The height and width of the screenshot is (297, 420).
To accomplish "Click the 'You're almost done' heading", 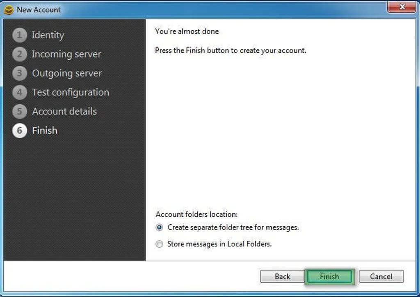I will click(187, 32).
